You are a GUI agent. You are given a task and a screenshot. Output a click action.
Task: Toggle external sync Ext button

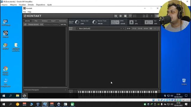click(113, 21)
